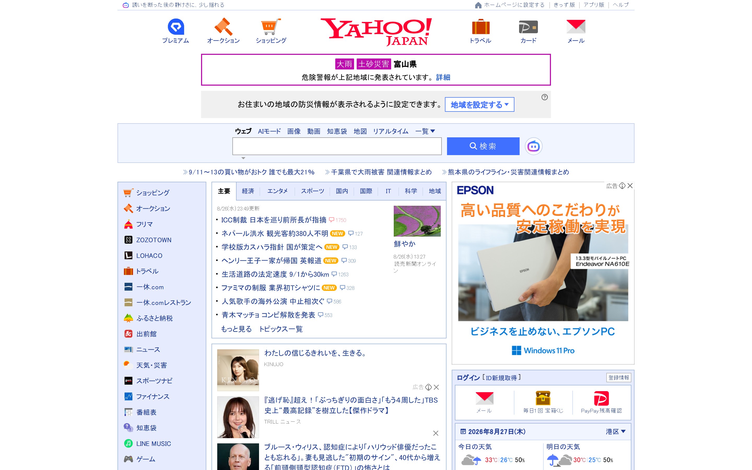Open スポーツナビ in the sidebar

148,381
